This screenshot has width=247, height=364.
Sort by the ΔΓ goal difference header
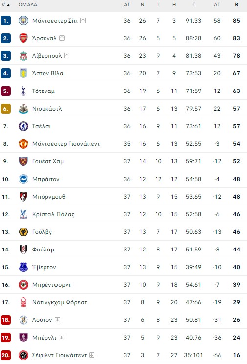[217, 4]
